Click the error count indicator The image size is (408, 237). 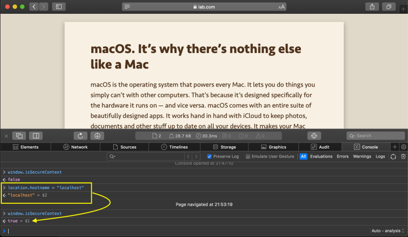click(x=243, y=136)
